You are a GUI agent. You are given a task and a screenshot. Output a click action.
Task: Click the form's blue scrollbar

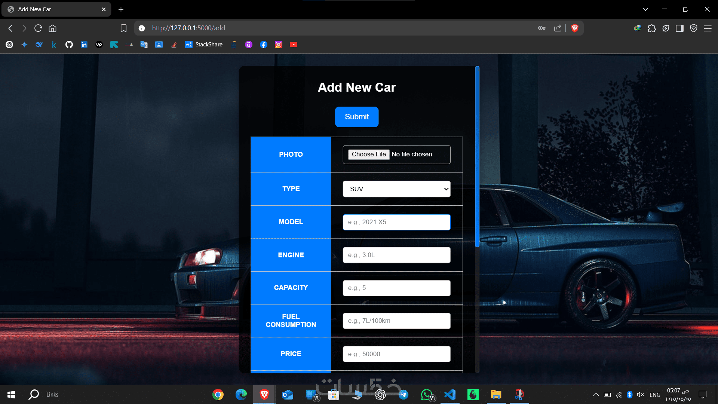477,157
